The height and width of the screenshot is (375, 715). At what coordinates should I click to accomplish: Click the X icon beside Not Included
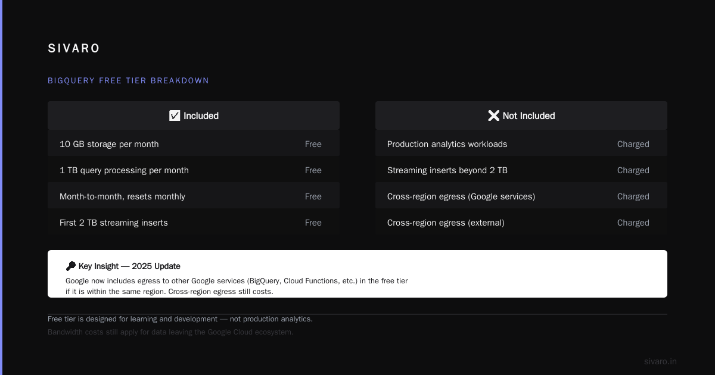click(493, 115)
